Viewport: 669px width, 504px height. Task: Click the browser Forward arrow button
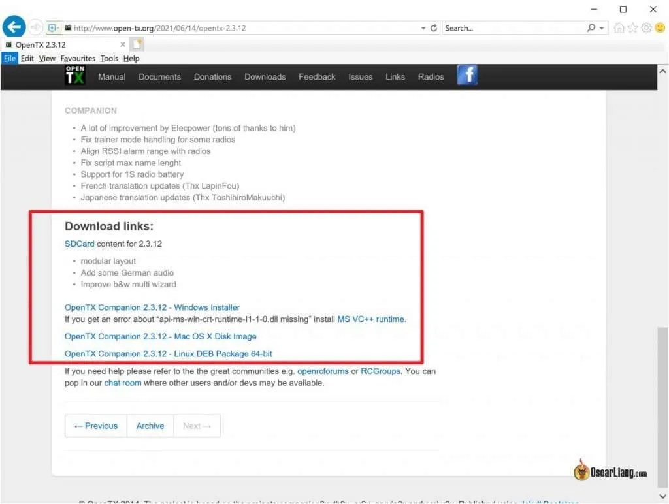point(37,27)
